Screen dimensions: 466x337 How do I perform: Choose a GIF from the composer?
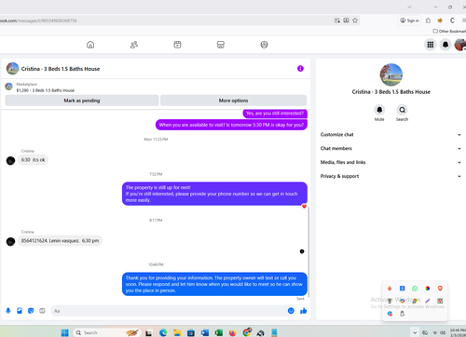[42, 311]
